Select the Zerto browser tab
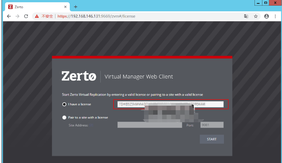 (37, 7)
